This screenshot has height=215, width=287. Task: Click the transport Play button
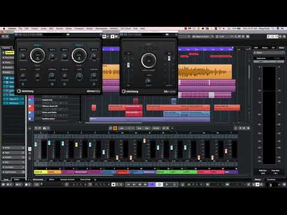(167, 185)
